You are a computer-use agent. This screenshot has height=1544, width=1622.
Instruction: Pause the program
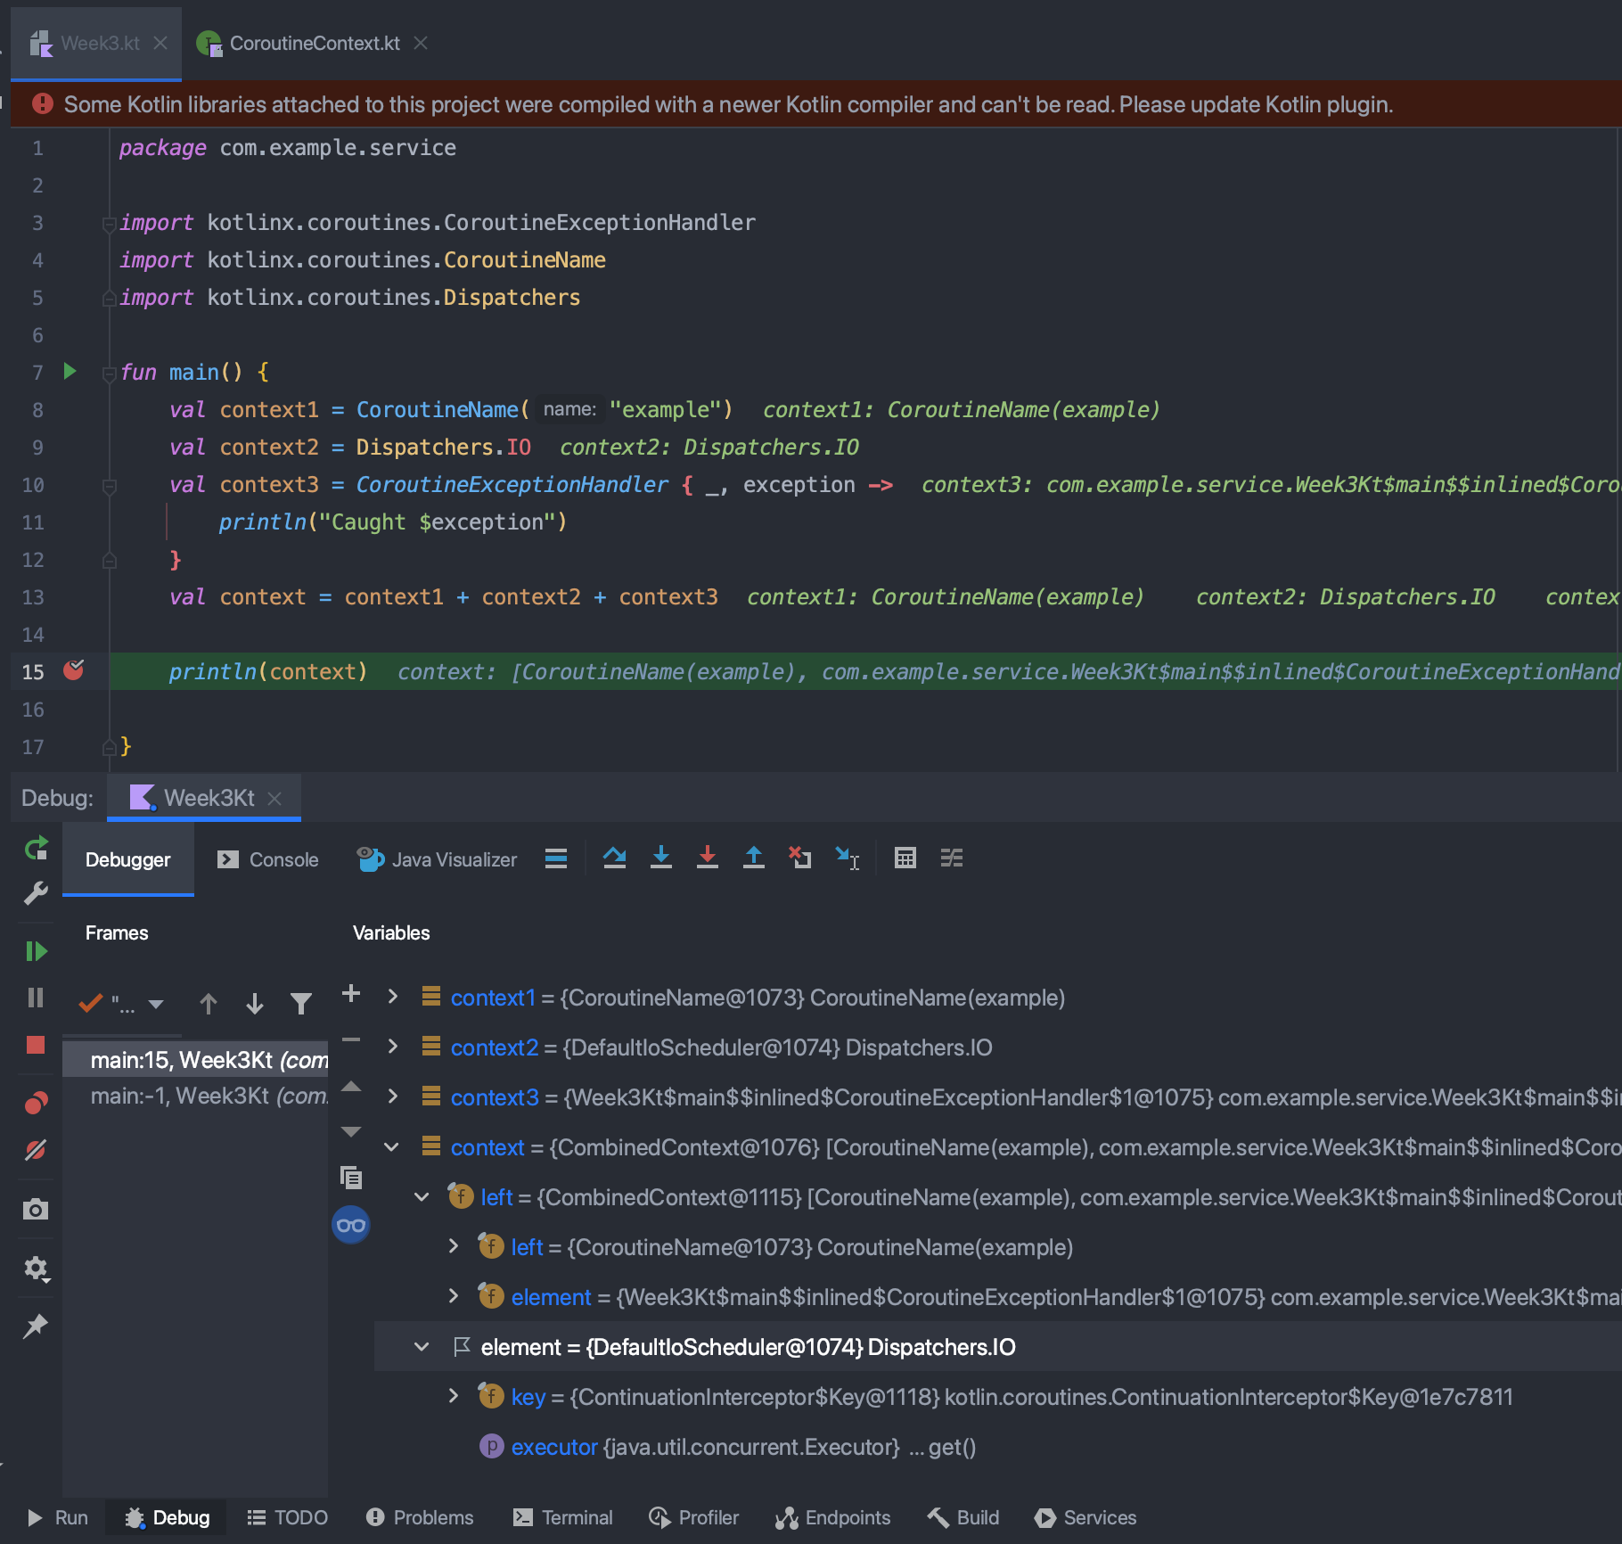point(36,998)
